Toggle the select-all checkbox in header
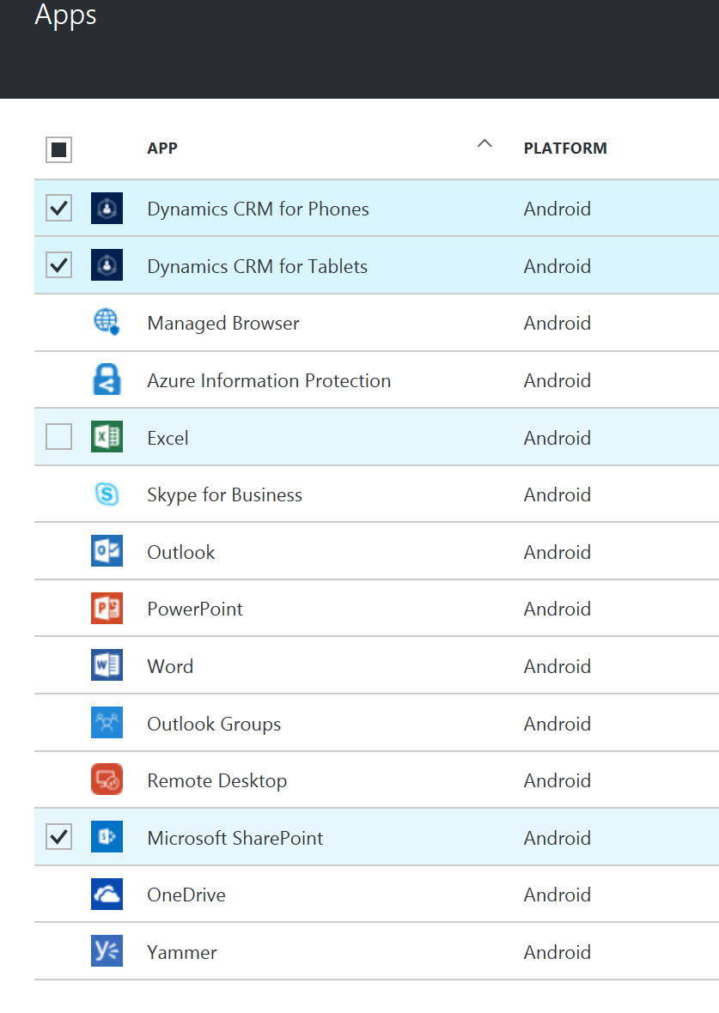This screenshot has height=1013, width=719. coord(58,150)
